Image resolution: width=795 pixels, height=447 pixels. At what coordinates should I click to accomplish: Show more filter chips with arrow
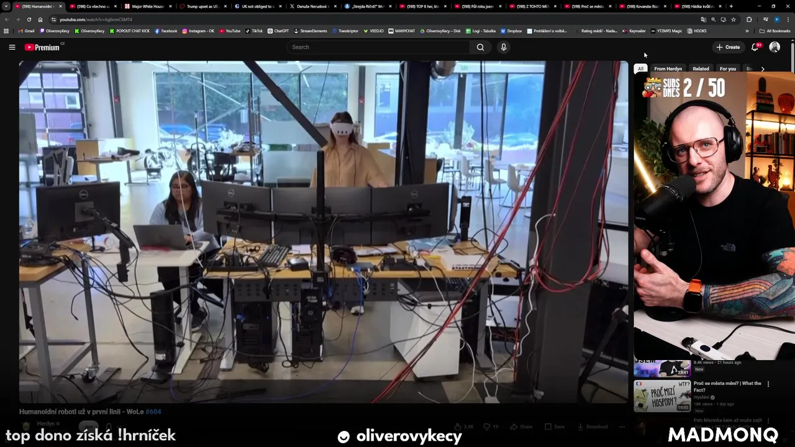point(763,69)
